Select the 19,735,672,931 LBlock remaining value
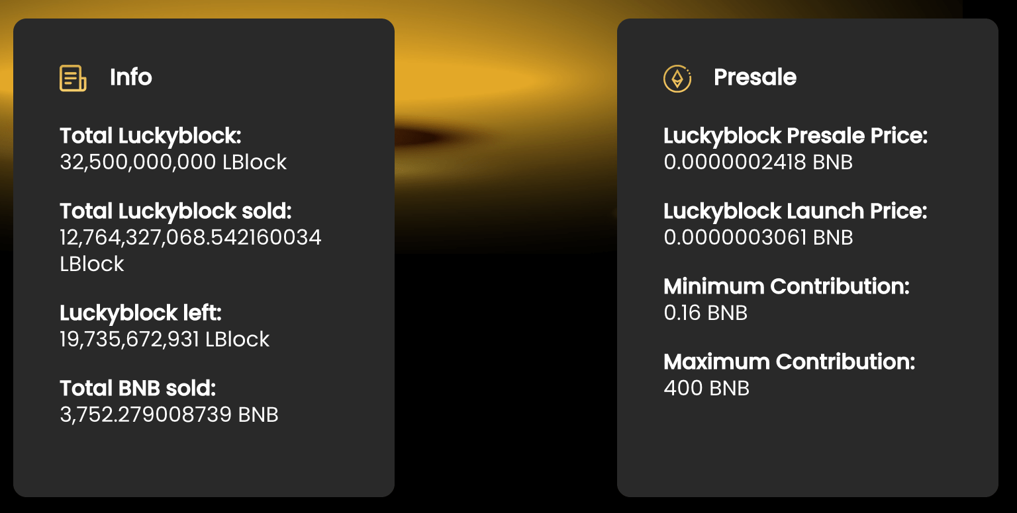 click(x=165, y=339)
